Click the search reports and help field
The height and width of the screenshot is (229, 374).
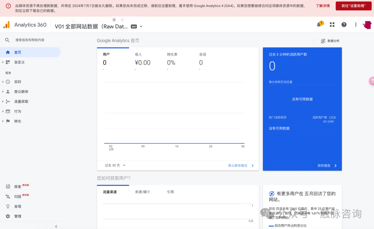30,40
